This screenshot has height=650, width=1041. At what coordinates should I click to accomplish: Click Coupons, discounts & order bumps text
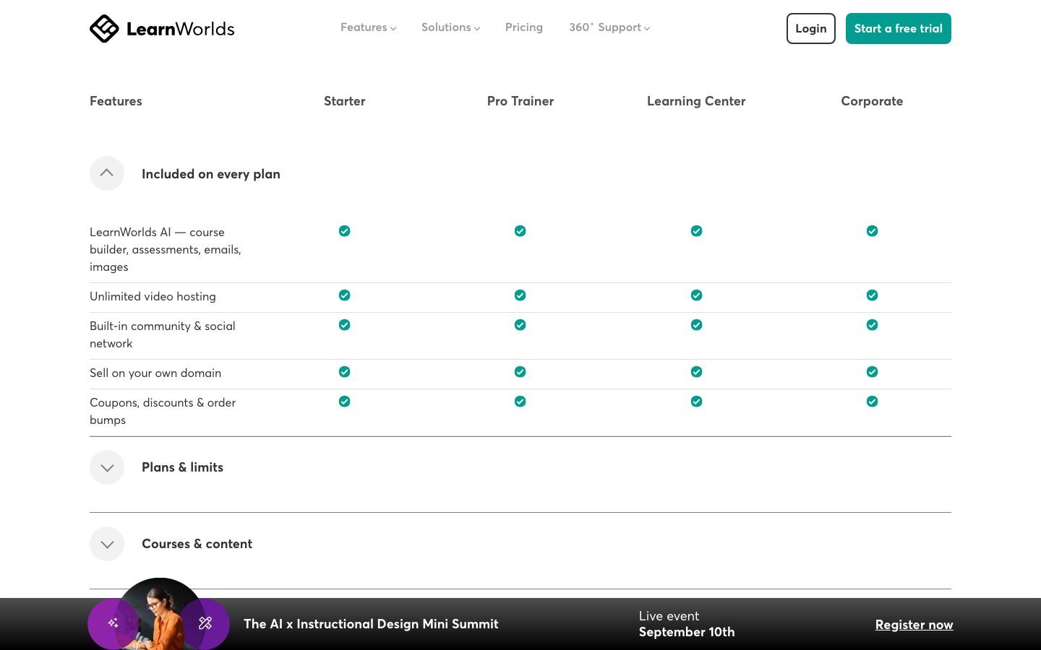pos(163,411)
